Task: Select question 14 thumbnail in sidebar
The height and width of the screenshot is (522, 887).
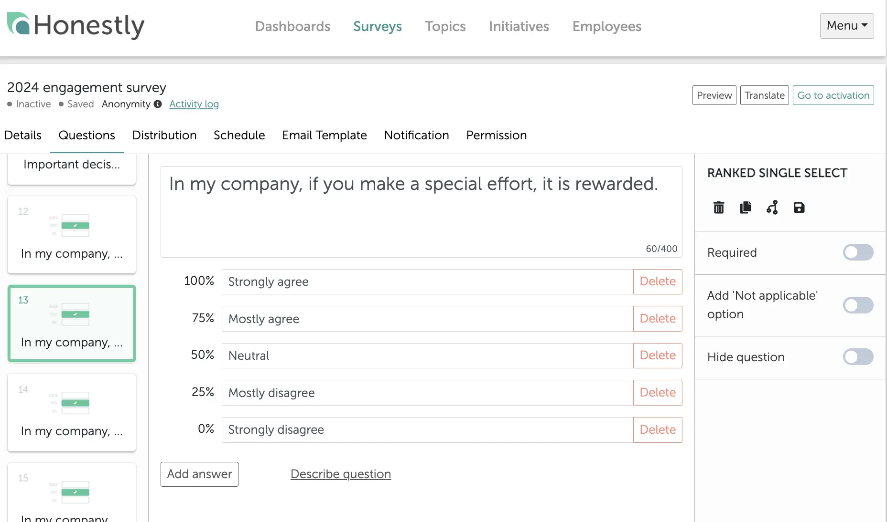Action: 72,412
